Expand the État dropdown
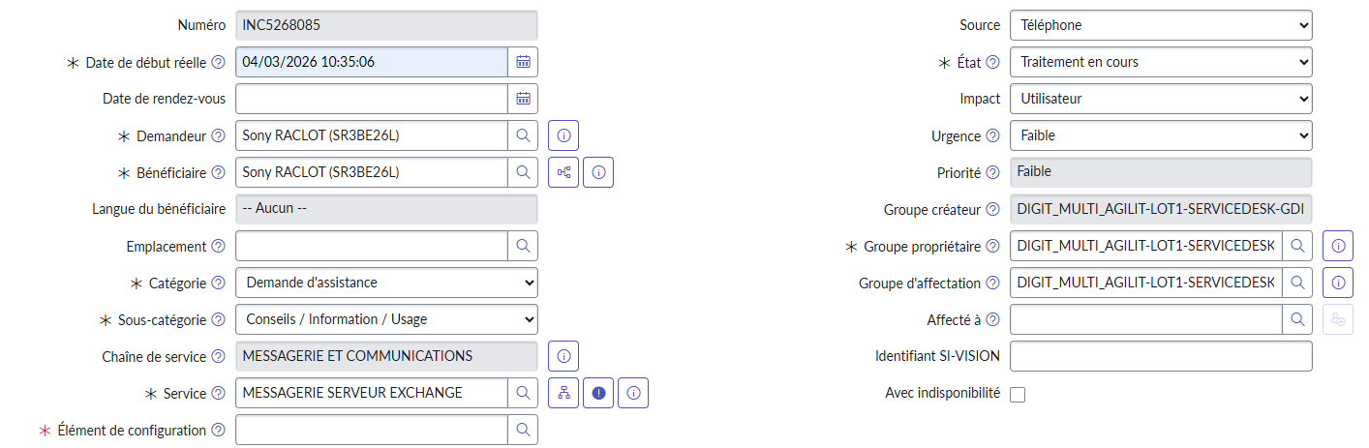The height and width of the screenshot is (448, 1369). (1160, 62)
